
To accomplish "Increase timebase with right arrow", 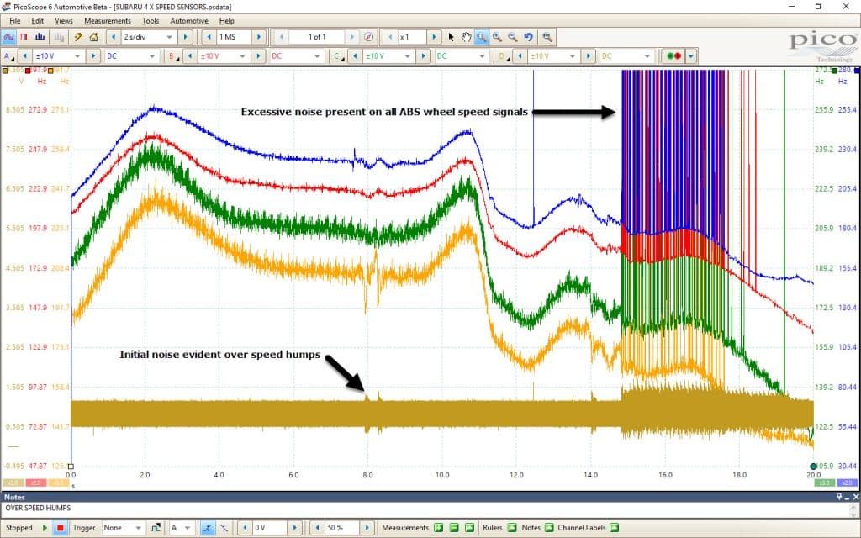I will [x=186, y=37].
